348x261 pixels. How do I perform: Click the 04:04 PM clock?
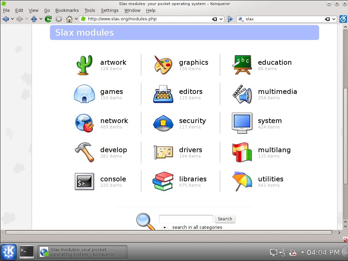[323, 252]
